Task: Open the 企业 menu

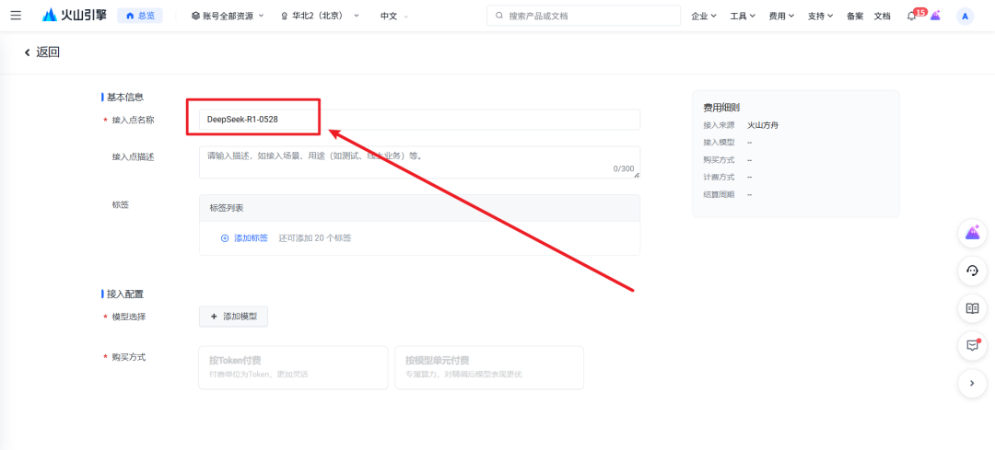Action: coord(704,17)
